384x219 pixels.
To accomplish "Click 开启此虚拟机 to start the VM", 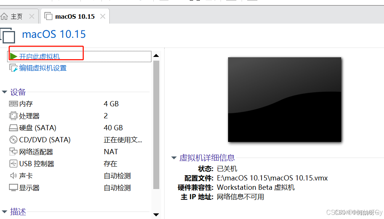I will [40, 56].
